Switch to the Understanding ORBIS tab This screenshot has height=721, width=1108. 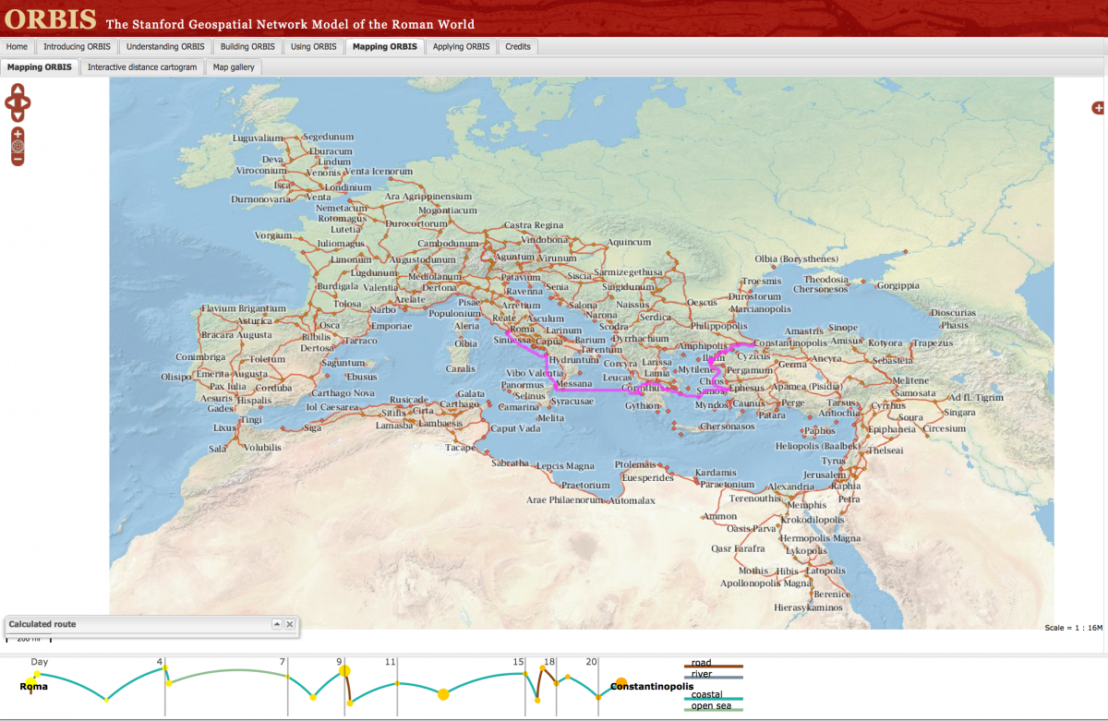tap(165, 46)
